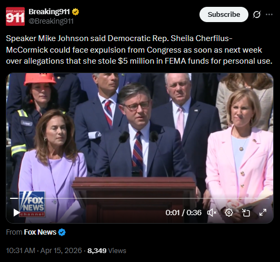Open the @Breaking911 handle
Screen dimensions: 280x262
[x=51, y=21]
